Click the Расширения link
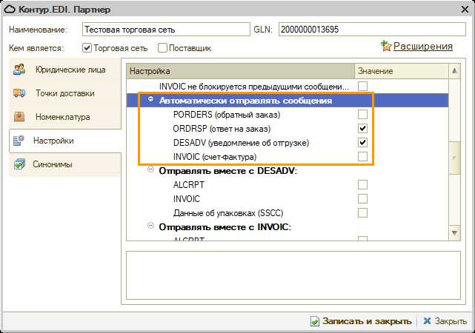The height and width of the screenshot is (333, 475). (423, 47)
